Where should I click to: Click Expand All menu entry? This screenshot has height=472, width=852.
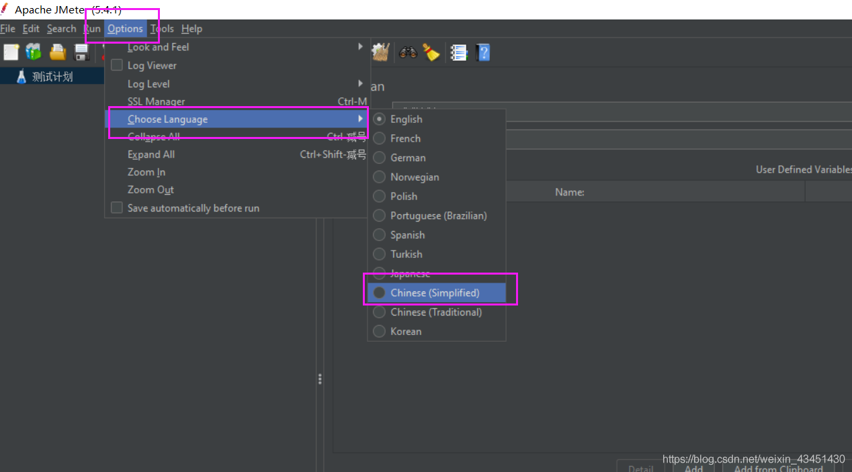click(237, 154)
